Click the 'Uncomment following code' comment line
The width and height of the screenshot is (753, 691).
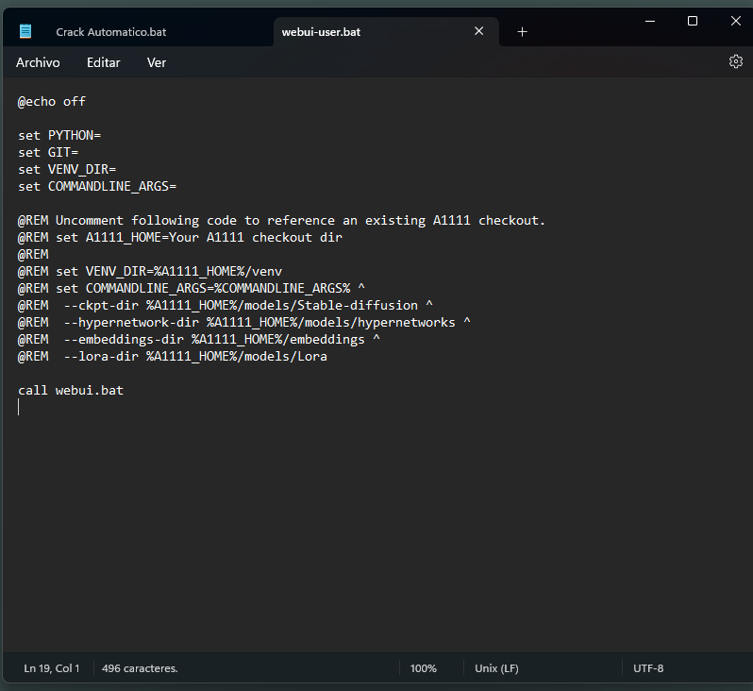(x=281, y=220)
